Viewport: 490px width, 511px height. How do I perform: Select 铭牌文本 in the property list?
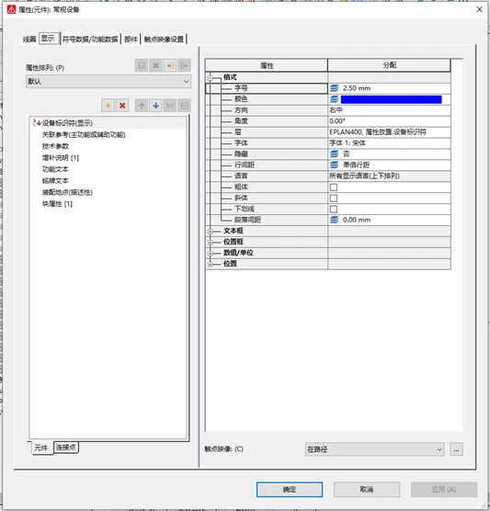55,180
